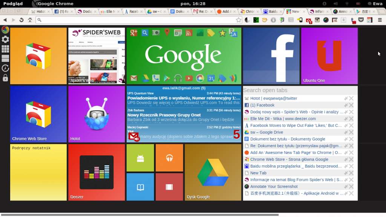
Task: Open orange headphones music tile
Action: tap(169, 158)
